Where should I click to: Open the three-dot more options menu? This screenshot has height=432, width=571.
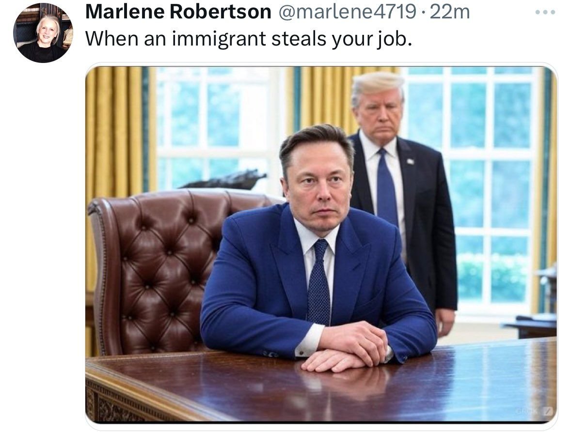point(545,13)
